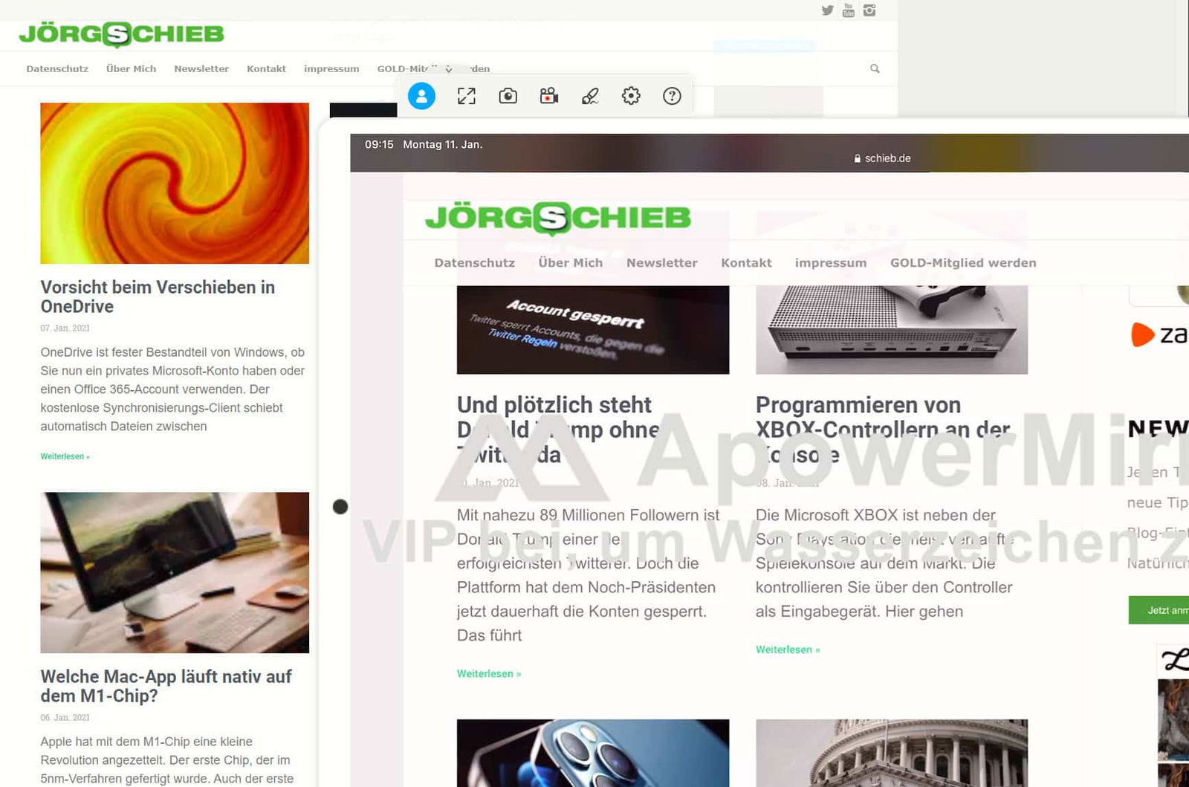This screenshot has height=787, width=1189.
Task: Open headline Programmieren von XBOX-Controllern
Action: pyautogui.click(x=883, y=429)
